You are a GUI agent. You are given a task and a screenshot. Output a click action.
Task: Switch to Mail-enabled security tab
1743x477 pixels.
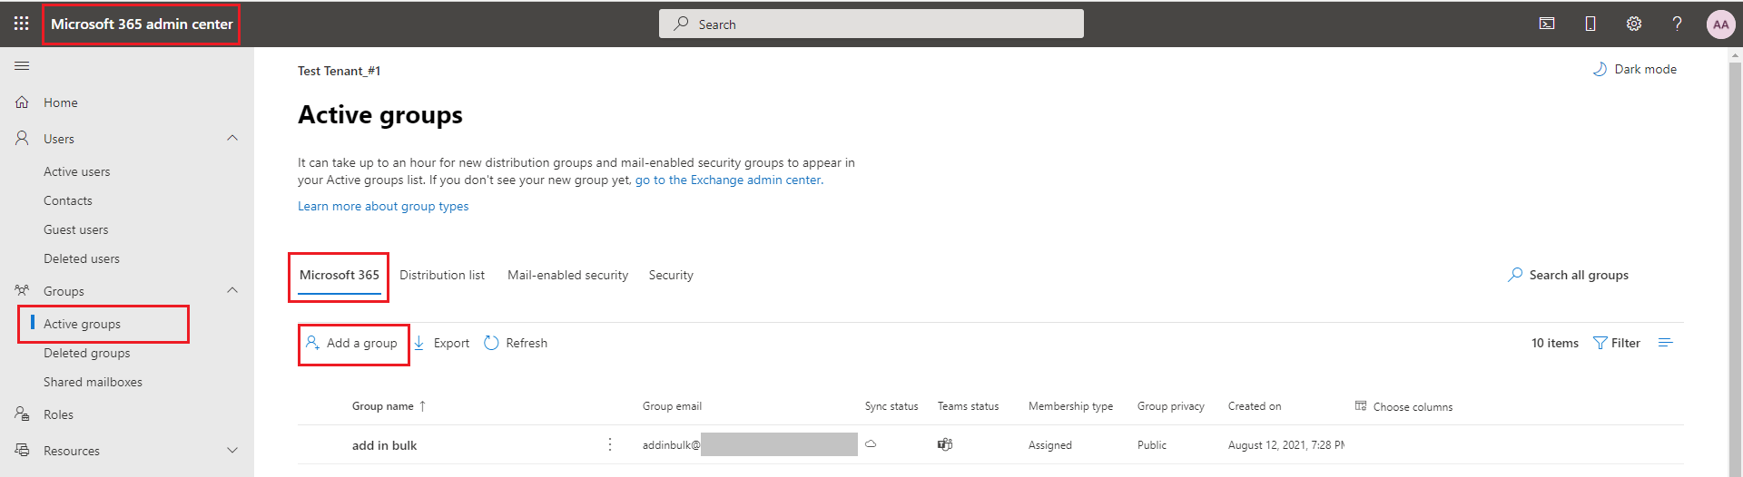pos(567,275)
